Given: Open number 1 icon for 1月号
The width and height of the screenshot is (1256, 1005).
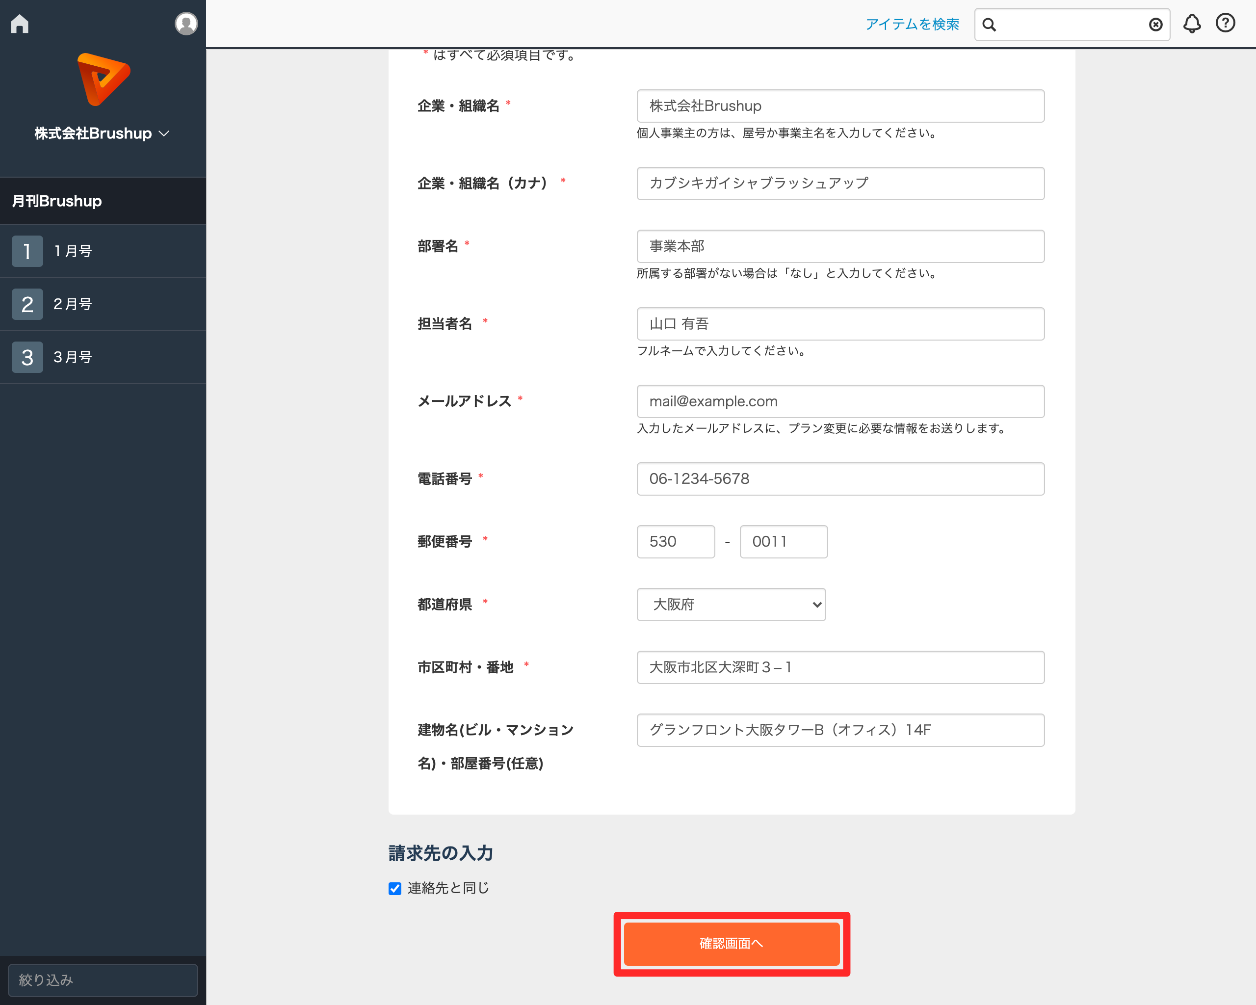Looking at the screenshot, I should [x=27, y=251].
